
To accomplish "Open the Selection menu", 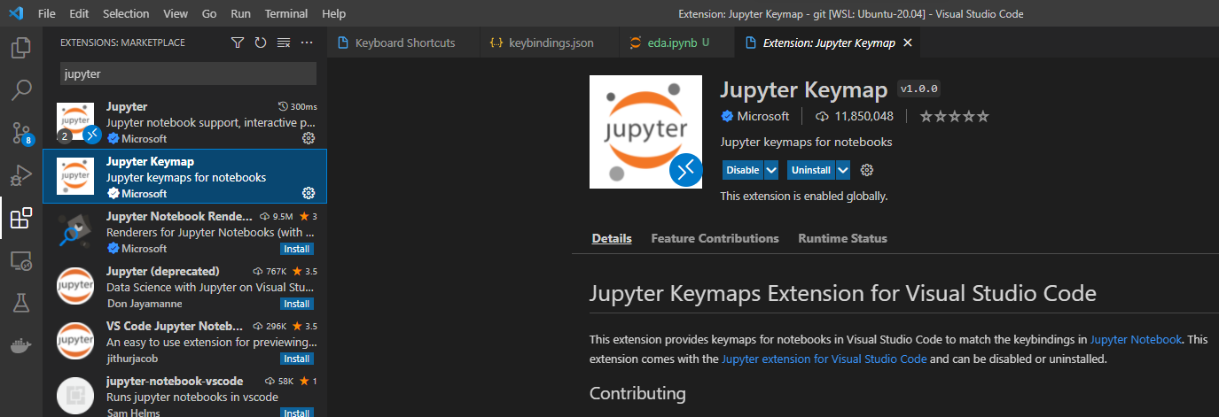I will 126,14.
